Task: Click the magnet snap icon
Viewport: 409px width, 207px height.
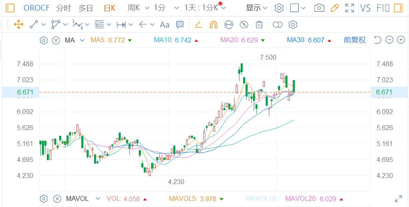Action: point(213,25)
